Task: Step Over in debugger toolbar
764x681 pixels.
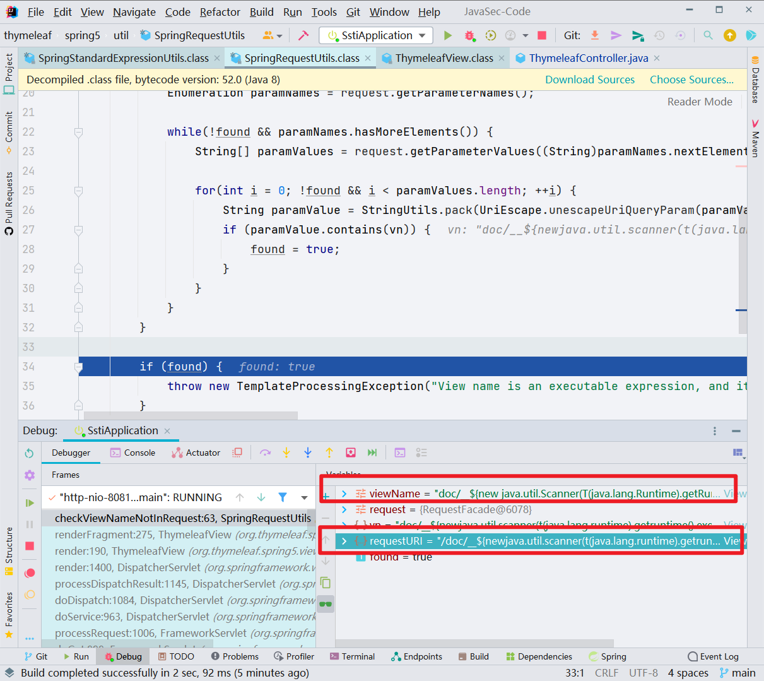Action: point(265,453)
